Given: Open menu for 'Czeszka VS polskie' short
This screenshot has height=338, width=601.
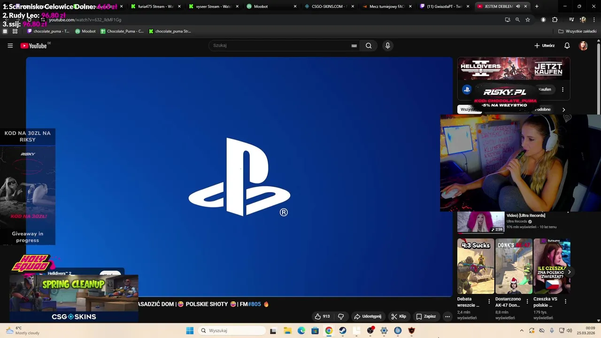Looking at the screenshot, I should (x=565, y=301).
